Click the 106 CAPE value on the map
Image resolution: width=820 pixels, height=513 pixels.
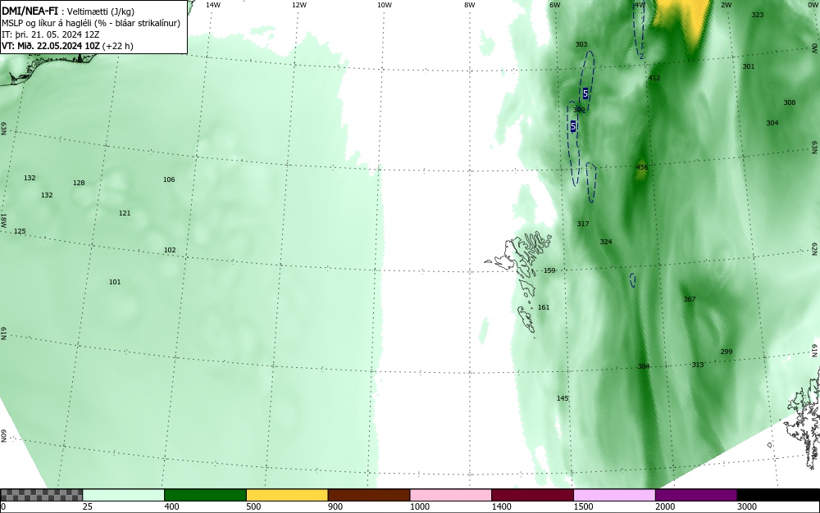pos(168,179)
